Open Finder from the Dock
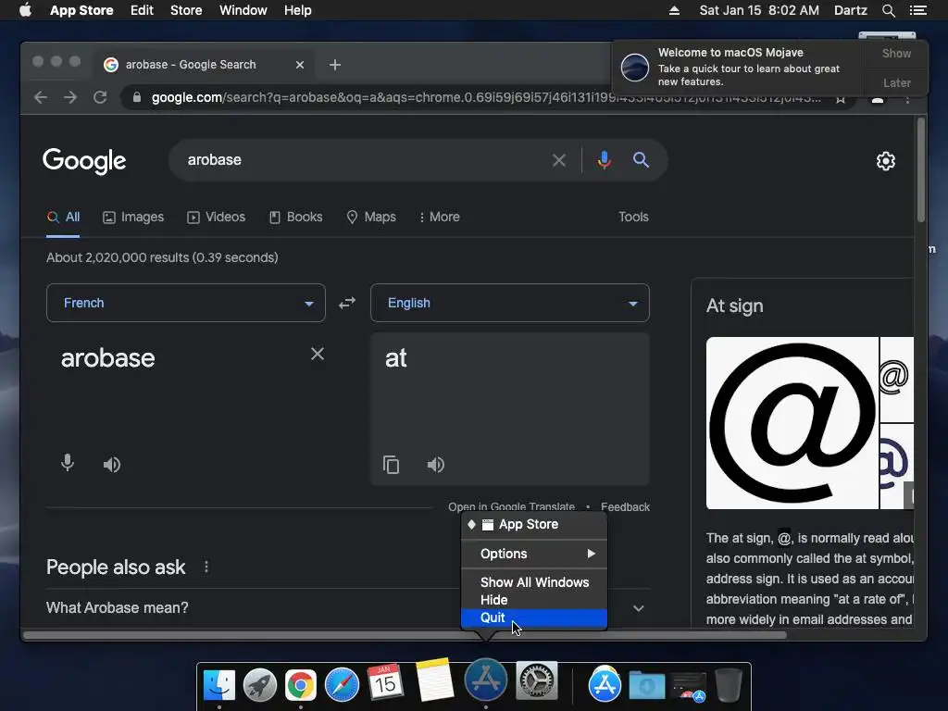Viewport: 948px width, 711px height. 218,685
